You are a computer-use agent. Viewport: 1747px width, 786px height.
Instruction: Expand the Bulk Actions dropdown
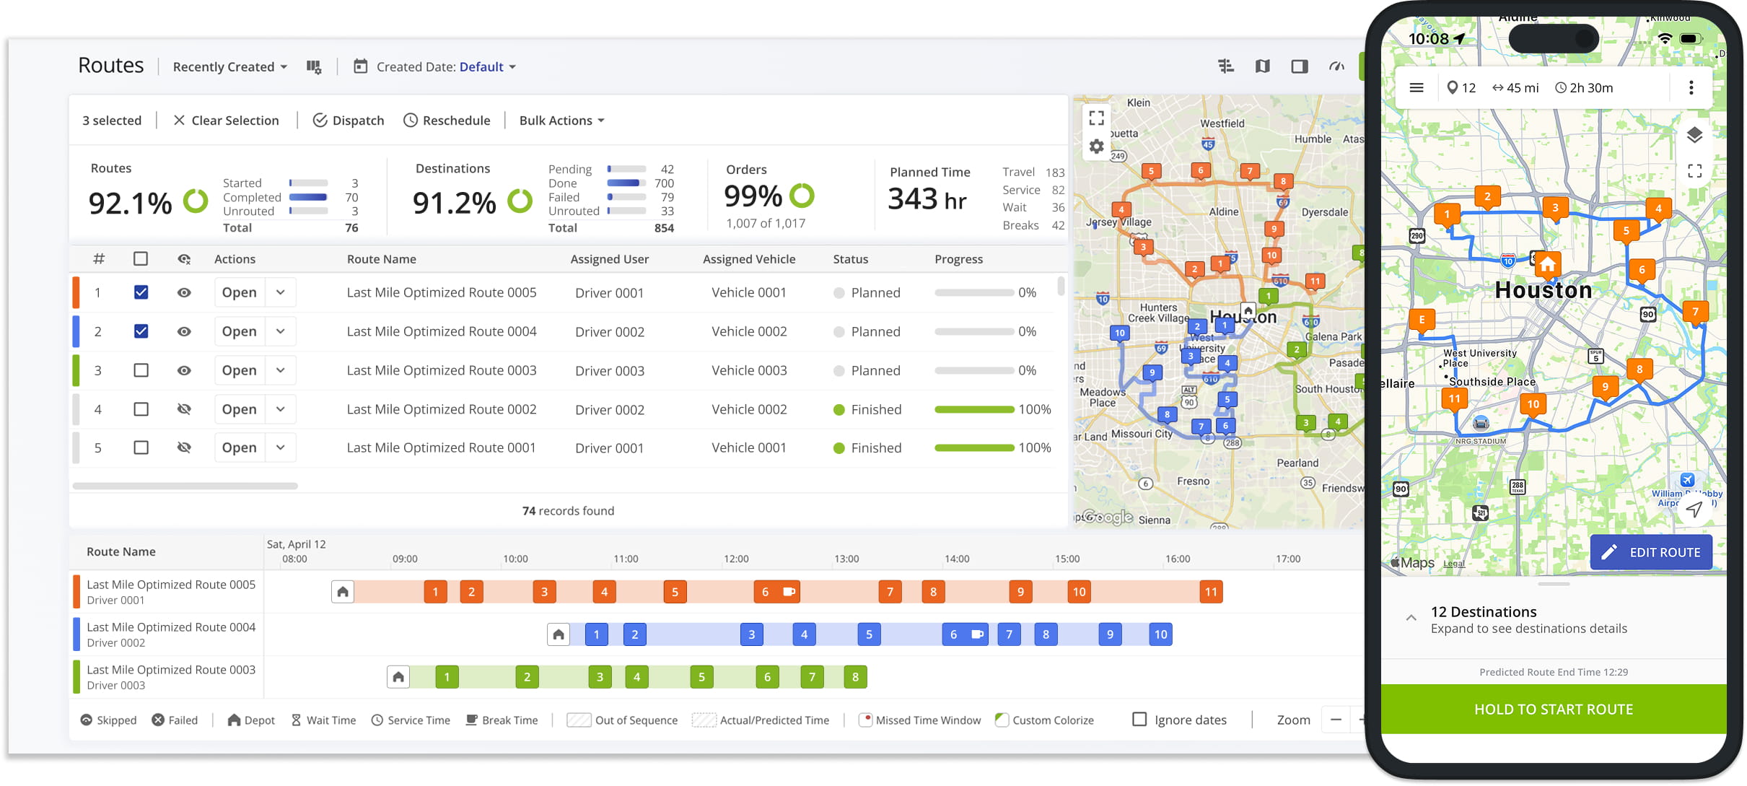pos(561,121)
